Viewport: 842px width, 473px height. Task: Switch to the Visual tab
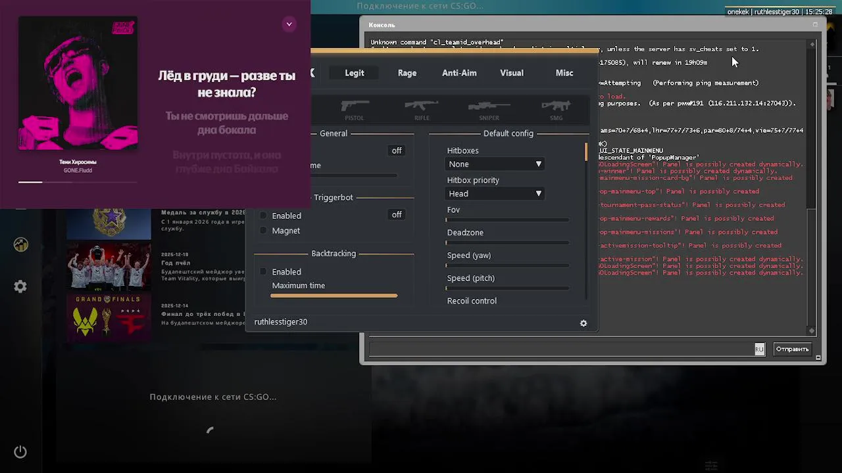pos(512,73)
